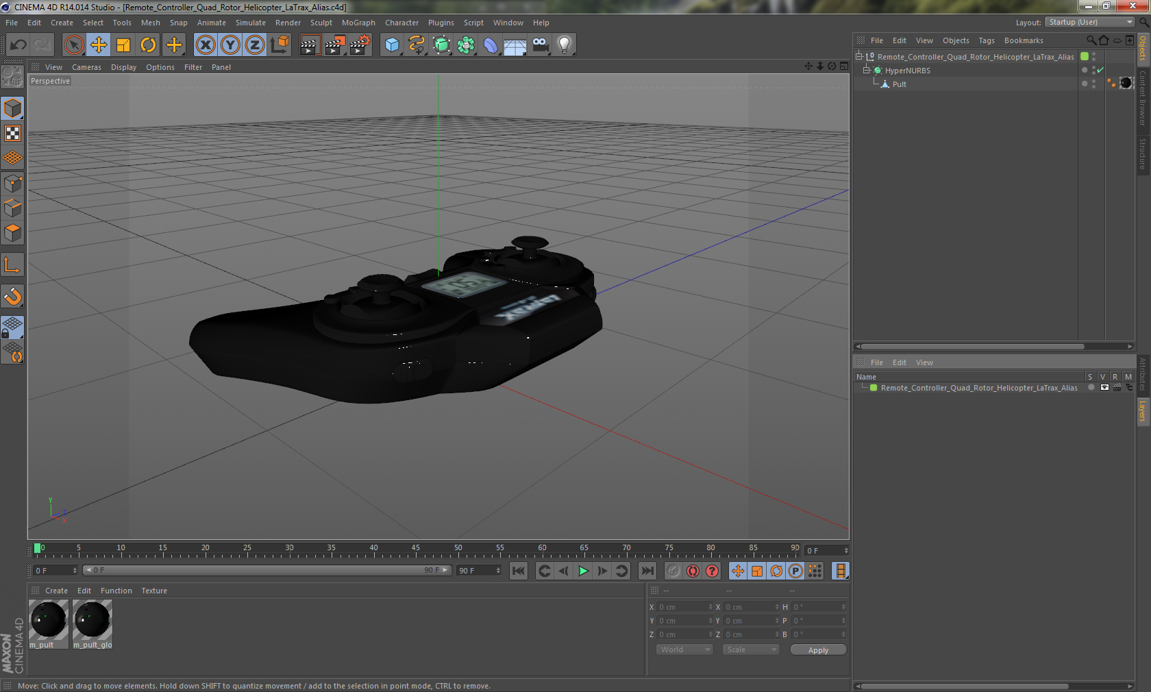Open the spline pen tool icon
Screen dimensions: 1151x692
point(417,45)
